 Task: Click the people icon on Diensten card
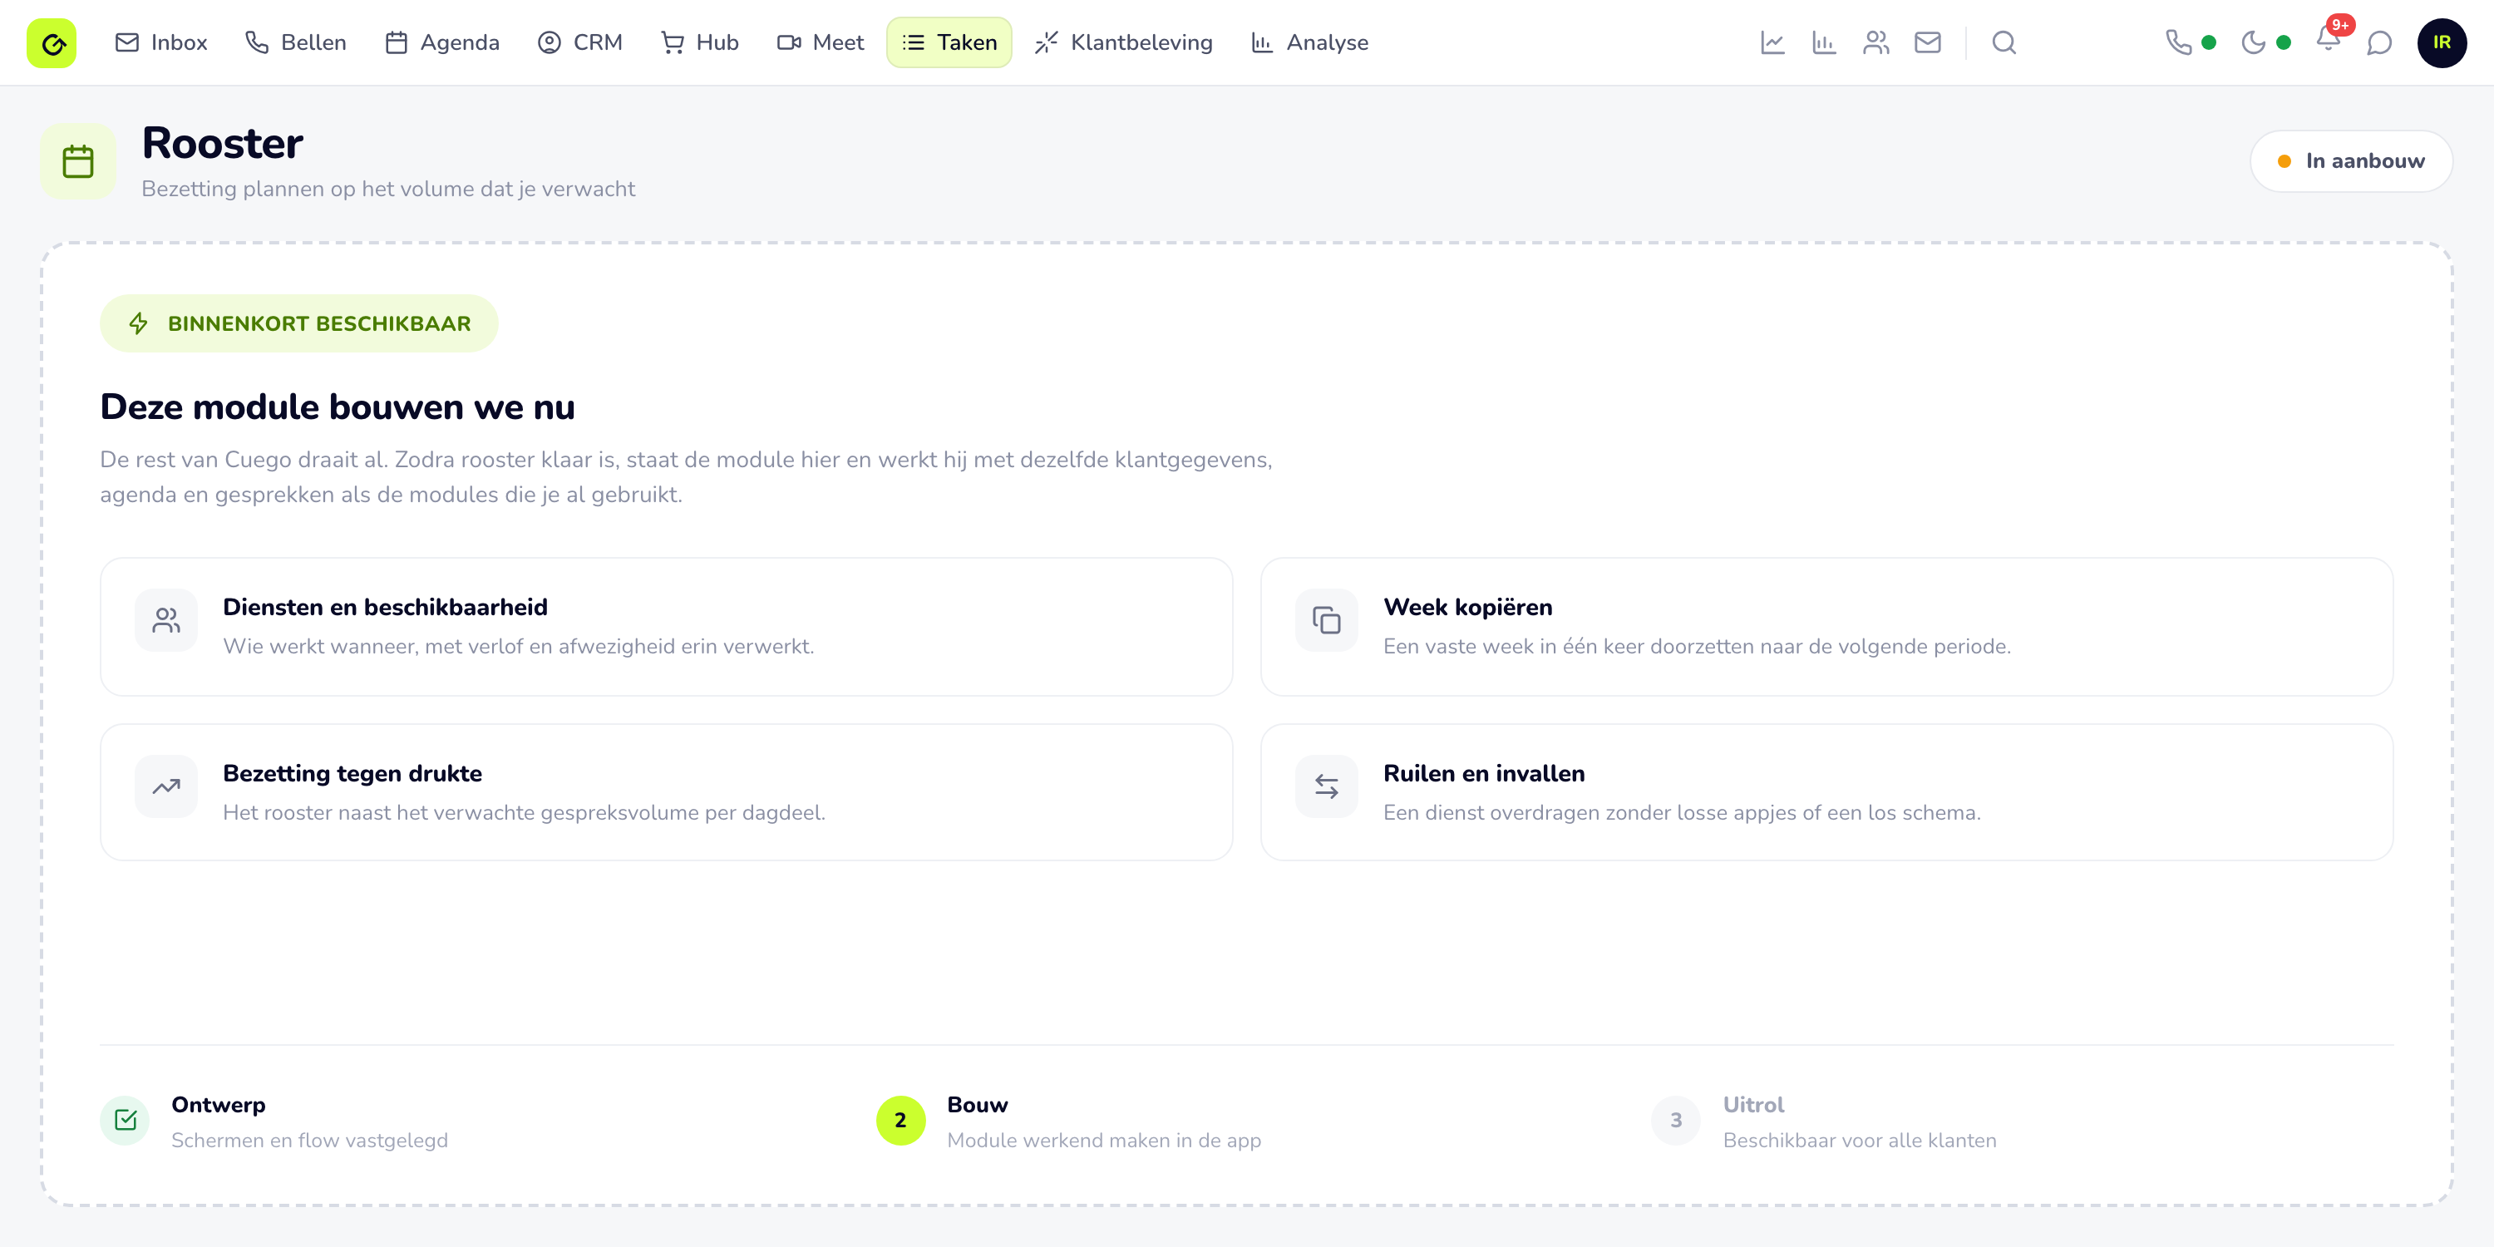click(x=166, y=619)
